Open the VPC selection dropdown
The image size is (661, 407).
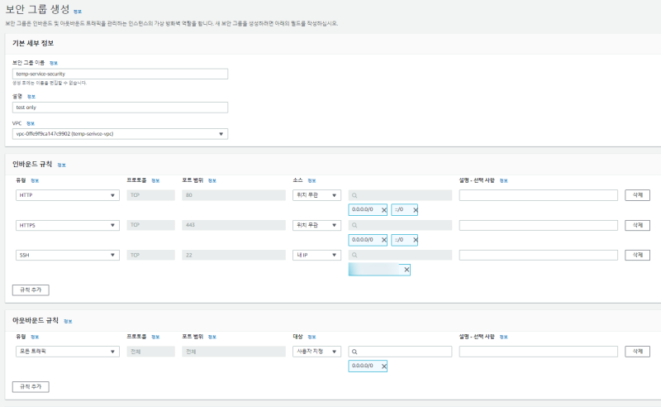pyautogui.click(x=120, y=134)
